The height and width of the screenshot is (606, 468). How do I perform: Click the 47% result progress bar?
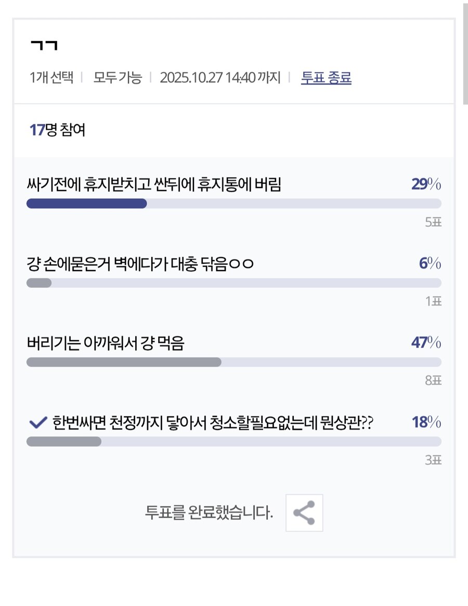(x=233, y=362)
